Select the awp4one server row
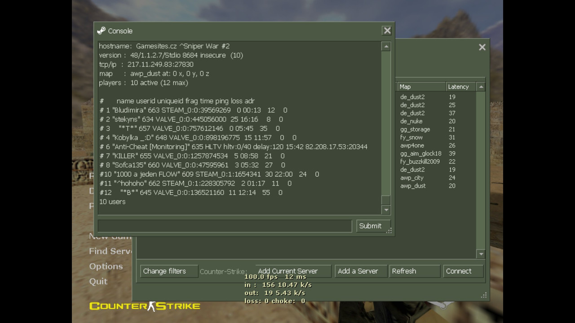This screenshot has width=575, height=323. pyautogui.click(x=436, y=145)
